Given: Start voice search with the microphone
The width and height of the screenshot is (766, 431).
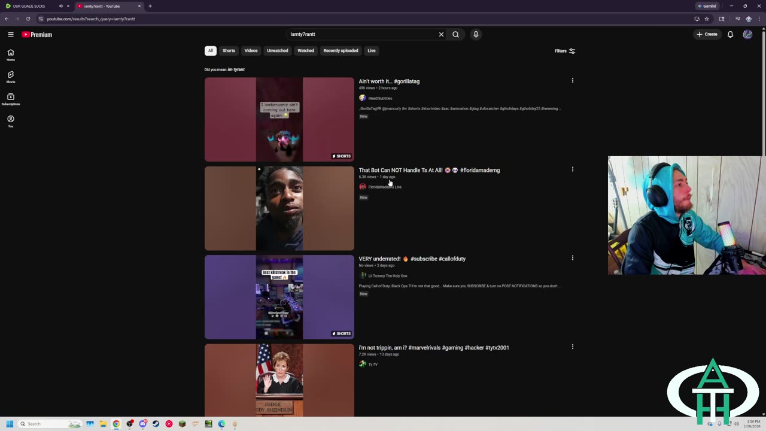Looking at the screenshot, I should [x=476, y=35].
